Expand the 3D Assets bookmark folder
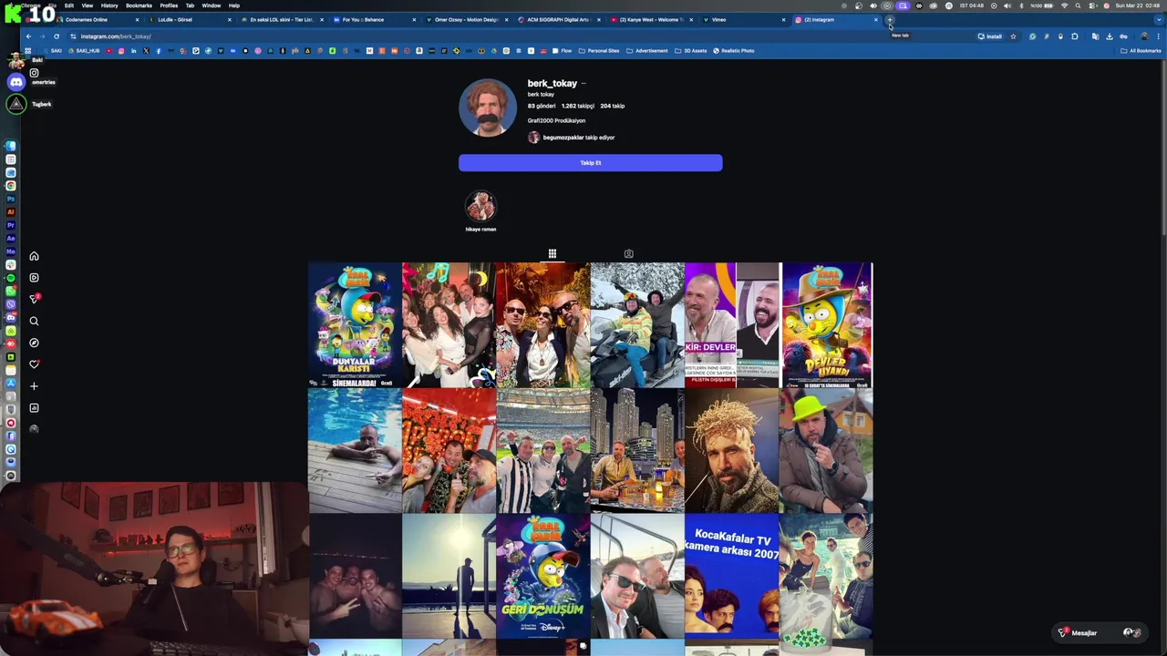 coord(691,51)
